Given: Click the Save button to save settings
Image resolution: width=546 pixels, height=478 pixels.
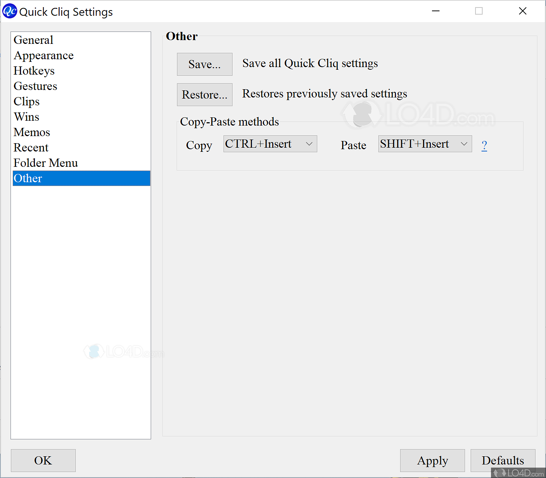Looking at the screenshot, I should (x=204, y=64).
